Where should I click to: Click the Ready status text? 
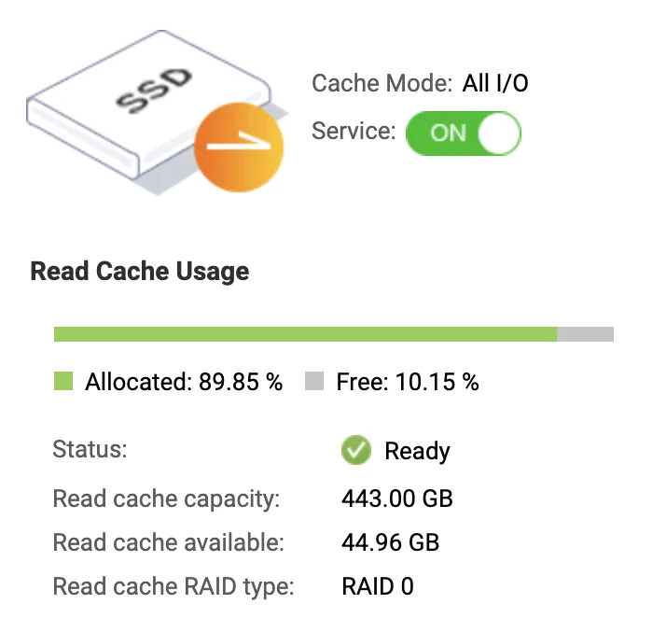[x=417, y=452]
